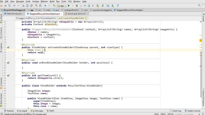Collapse the onBindViewHolder method fold marker
The image size is (205, 115).
tap(15, 63)
